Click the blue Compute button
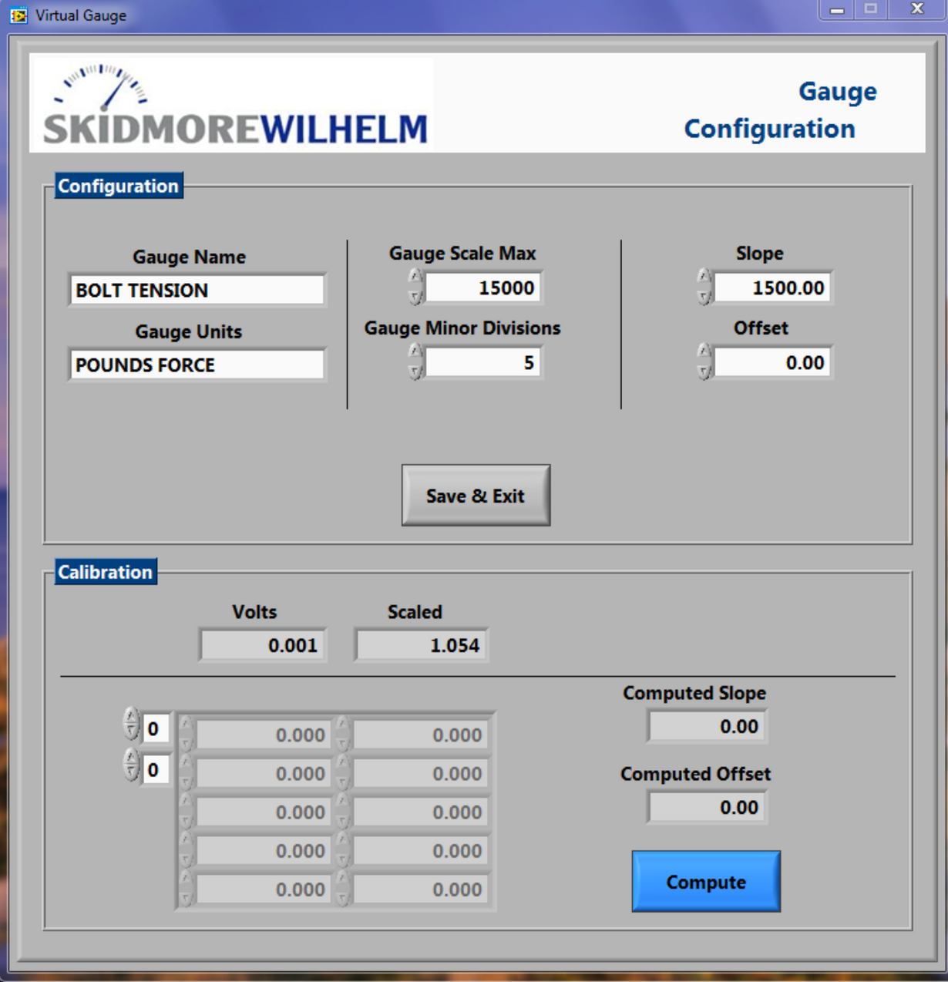The image size is (948, 982). [x=705, y=881]
